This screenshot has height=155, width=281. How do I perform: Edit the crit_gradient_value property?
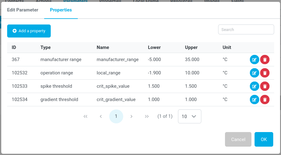pos(254,100)
